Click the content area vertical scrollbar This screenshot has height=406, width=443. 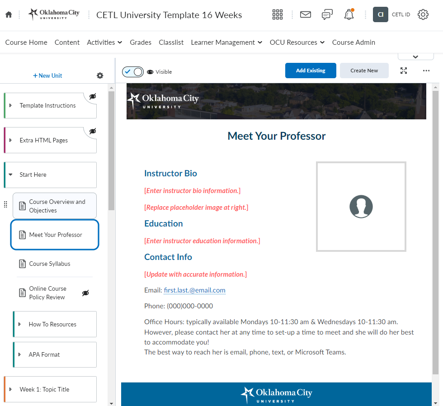coord(435,226)
